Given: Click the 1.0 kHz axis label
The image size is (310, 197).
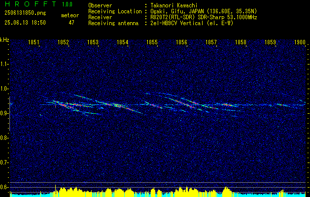Looking at the screenshot, I should [x=4, y=89].
